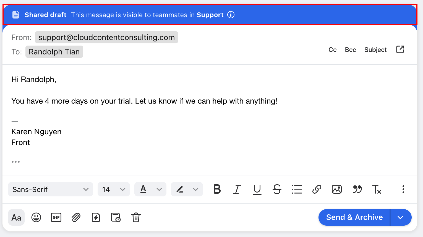Toggle the Aa formatting toolbar
The image size is (423, 237).
coord(16,217)
